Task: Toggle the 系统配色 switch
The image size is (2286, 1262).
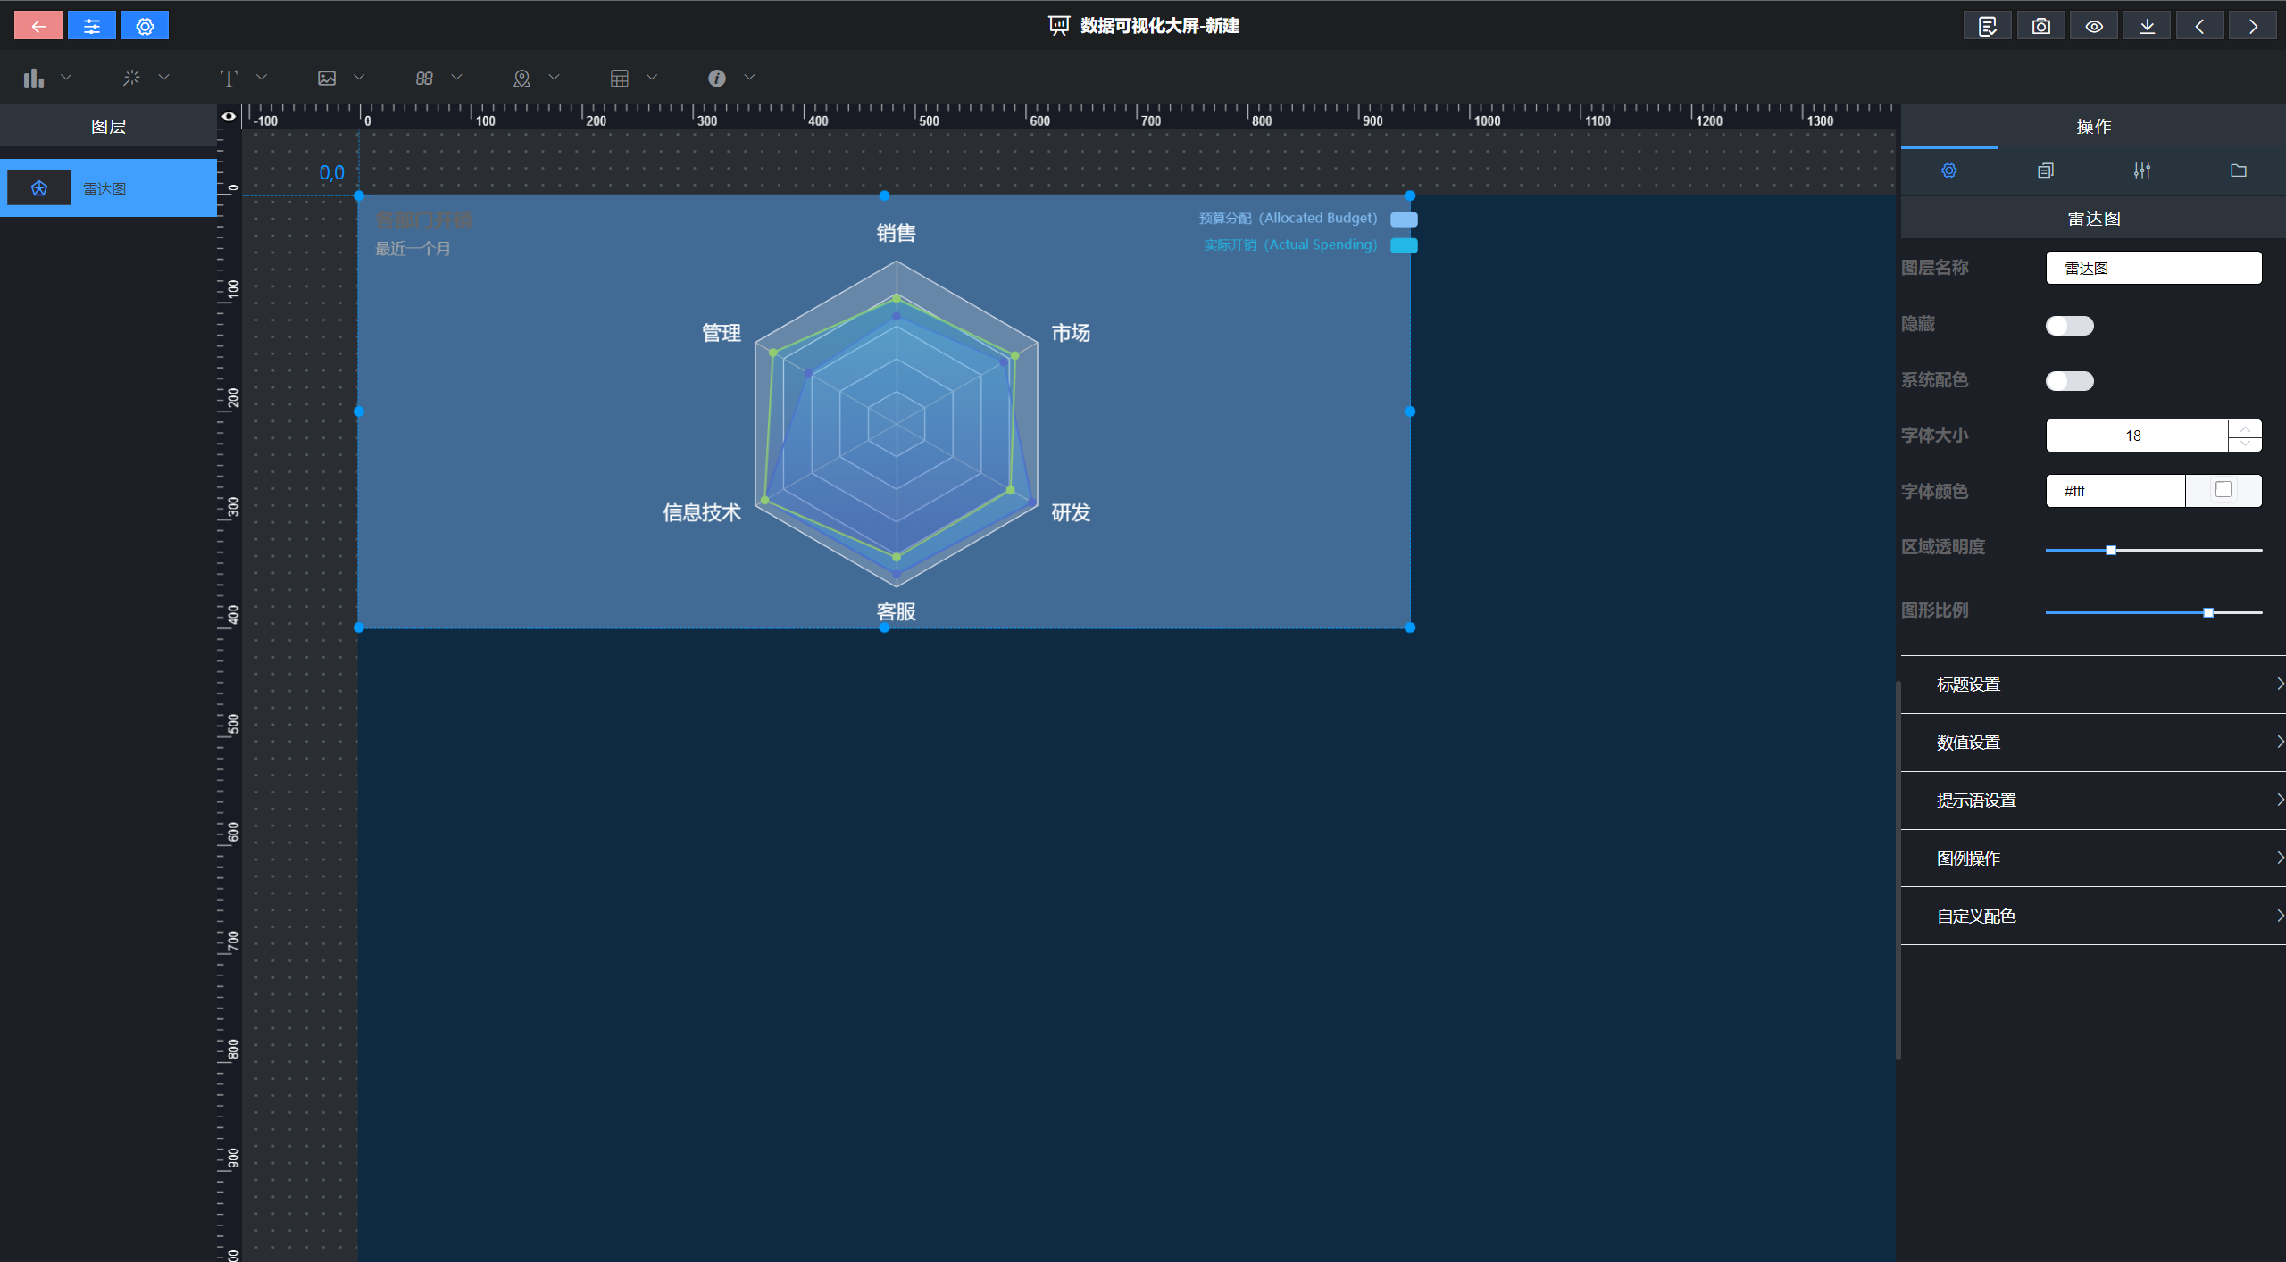Action: click(2070, 381)
